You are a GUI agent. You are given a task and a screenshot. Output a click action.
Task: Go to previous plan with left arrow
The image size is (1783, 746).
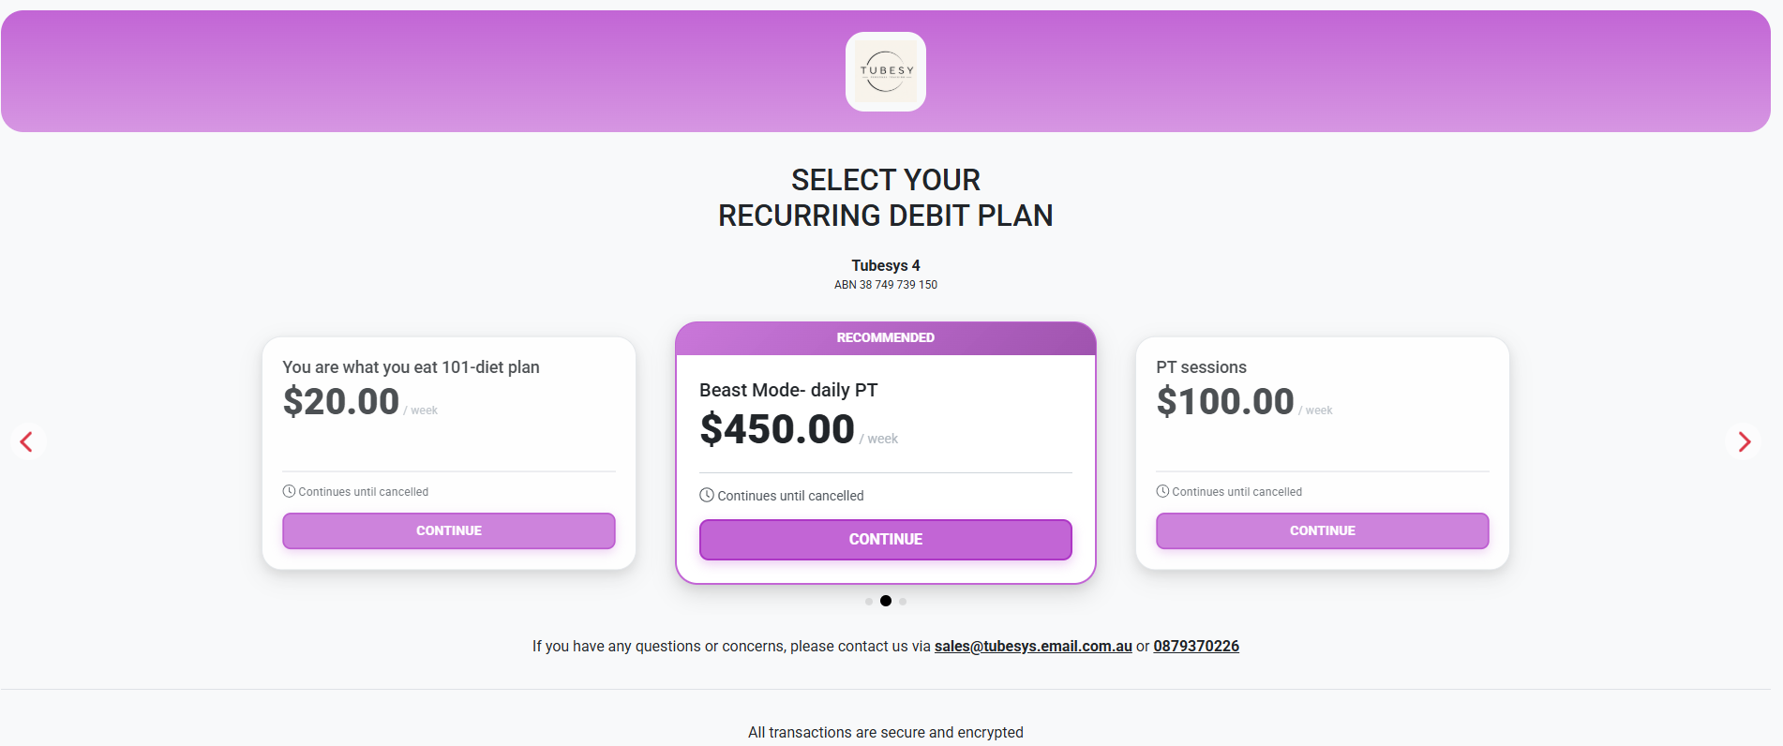point(27,441)
